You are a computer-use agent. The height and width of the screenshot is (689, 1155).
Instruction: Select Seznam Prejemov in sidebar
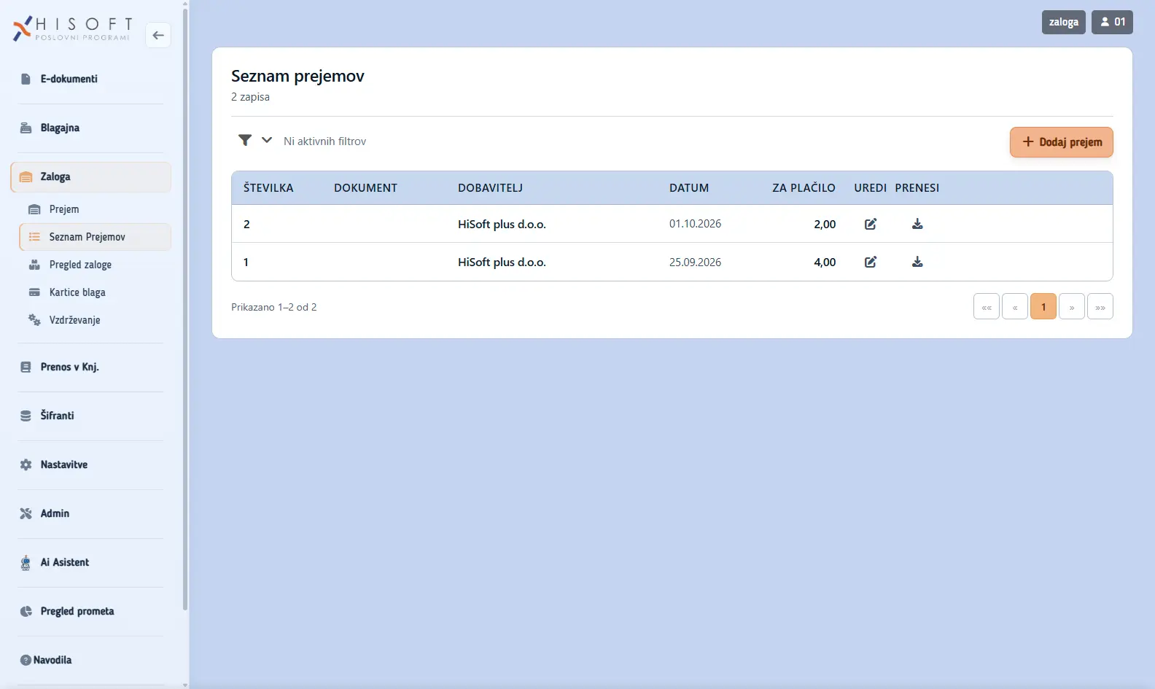tap(96, 237)
